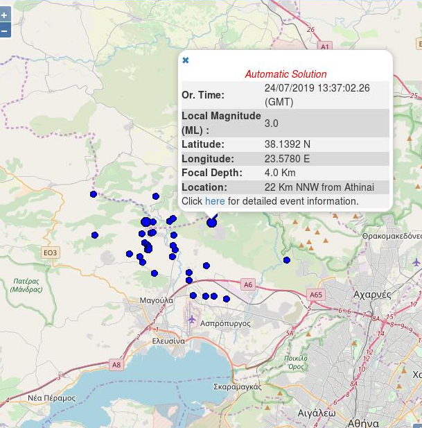Click the Αχαρνές town label
This screenshot has height=428, width=422.
coord(372,295)
